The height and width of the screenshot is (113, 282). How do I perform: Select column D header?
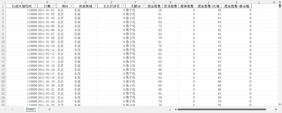[86, 2]
